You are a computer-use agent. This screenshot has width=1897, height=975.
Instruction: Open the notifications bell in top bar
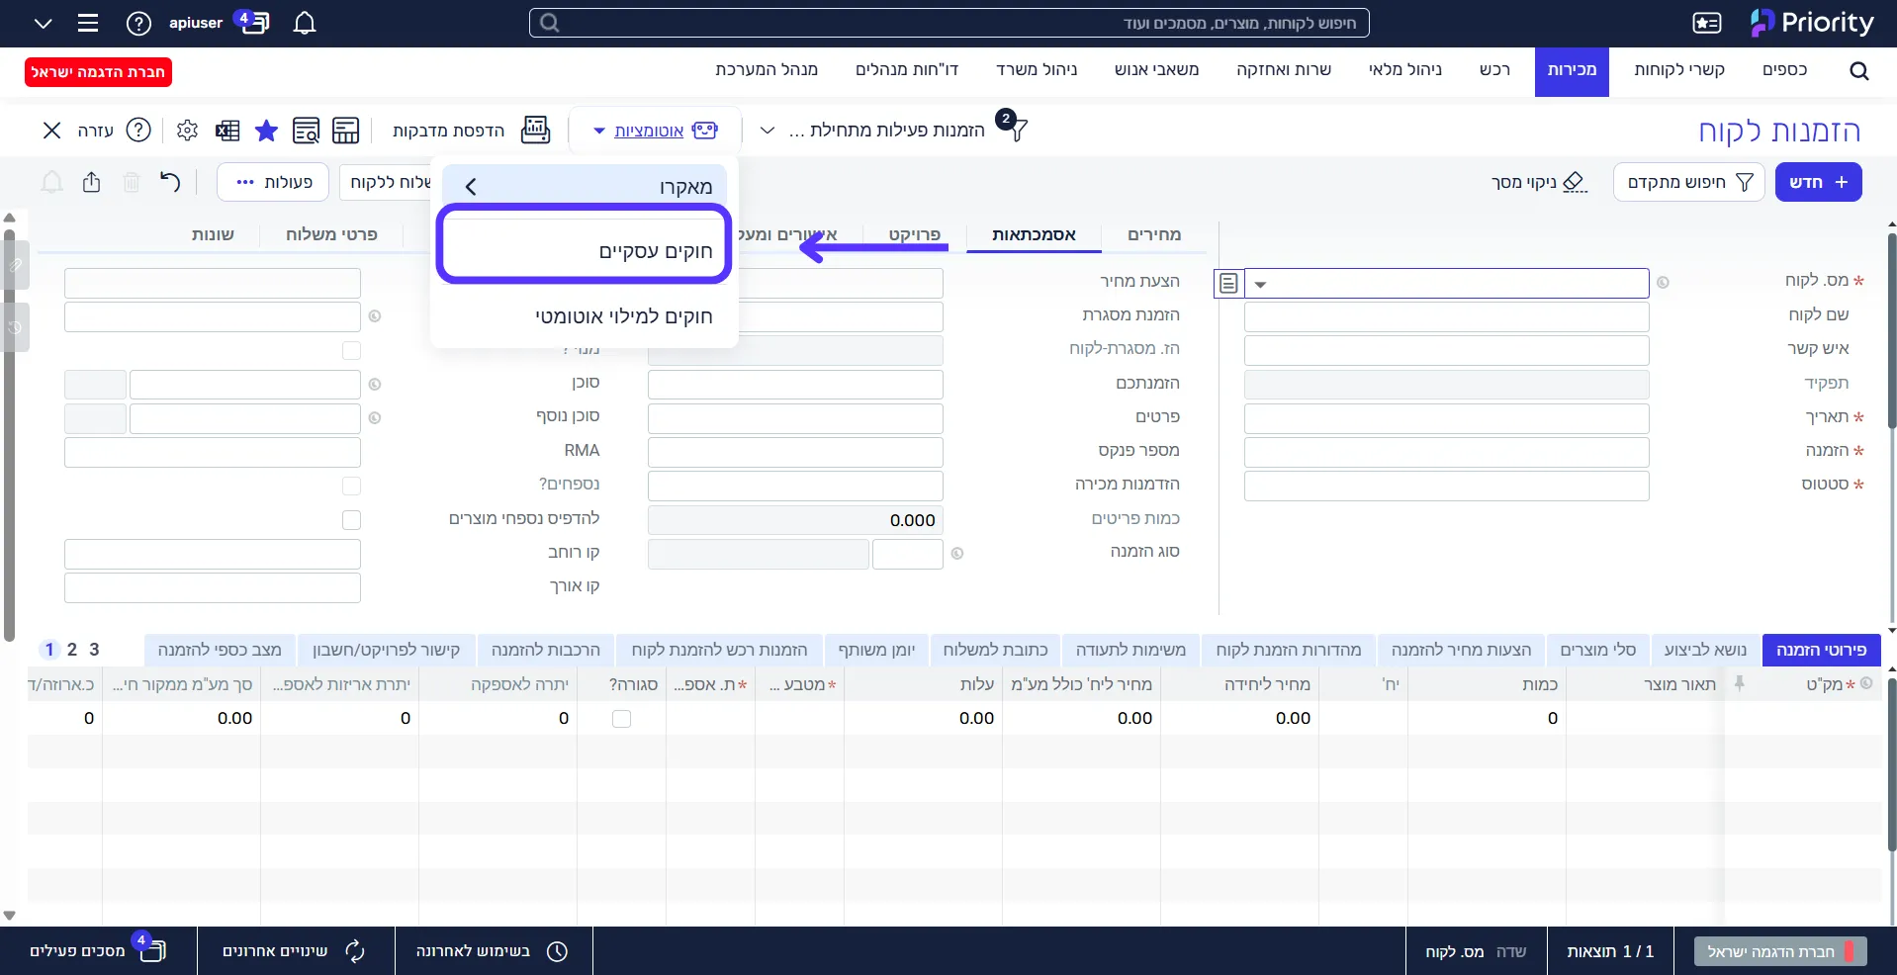(305, 23)
